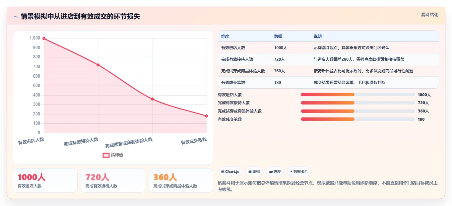Click the x-axis label 有效成交笔数
Viewport: 452px width, 206px height.
pos(194,141)
